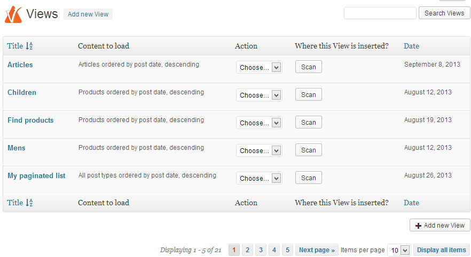Scan where Find products view is inserted
This screenshot has height=257, width=471.
point(309,122)
